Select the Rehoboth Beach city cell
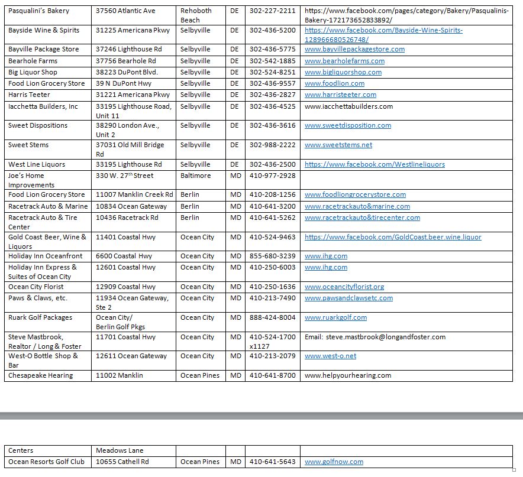Viewport: 523px width, 477px height. (x=201, y=15)
